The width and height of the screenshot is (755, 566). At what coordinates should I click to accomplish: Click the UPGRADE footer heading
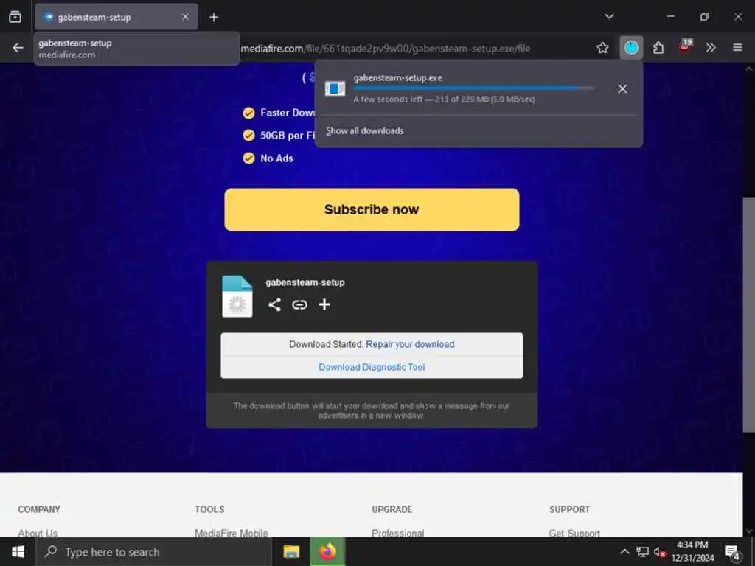(x=392, y=509)
